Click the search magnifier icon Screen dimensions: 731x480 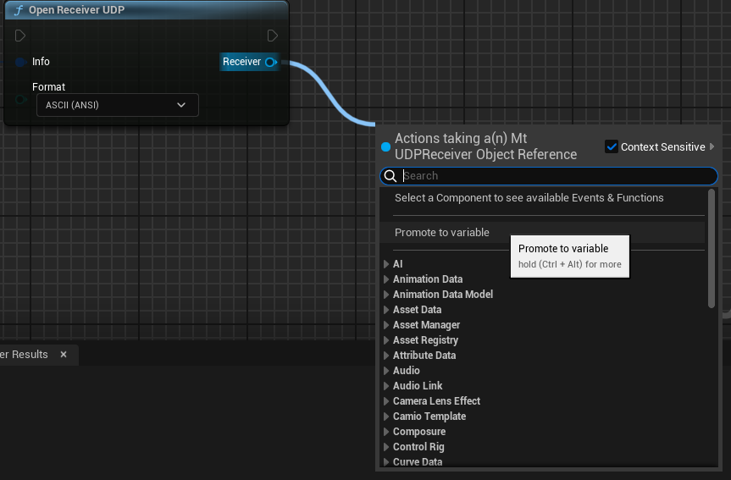(390, 176)
